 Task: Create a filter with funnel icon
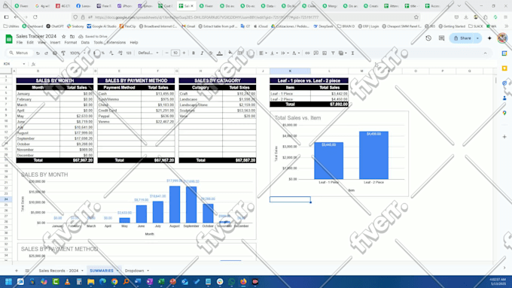click(333, 53)
